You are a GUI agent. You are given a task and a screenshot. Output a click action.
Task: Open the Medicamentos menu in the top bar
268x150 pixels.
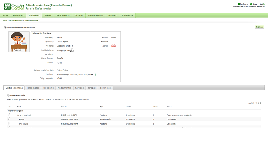point(63,15)
